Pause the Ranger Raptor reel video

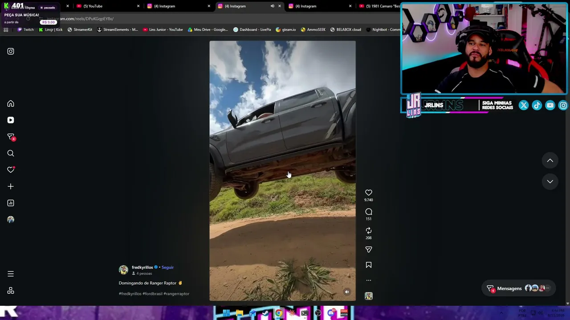(282, 171)
